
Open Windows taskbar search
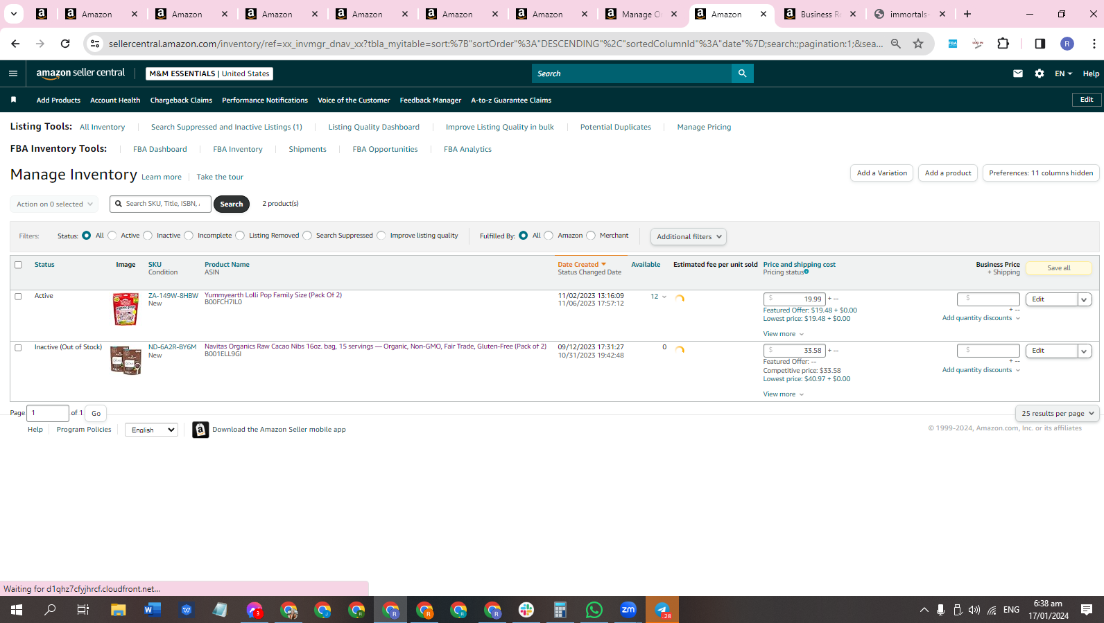click(x=50, y=610)
